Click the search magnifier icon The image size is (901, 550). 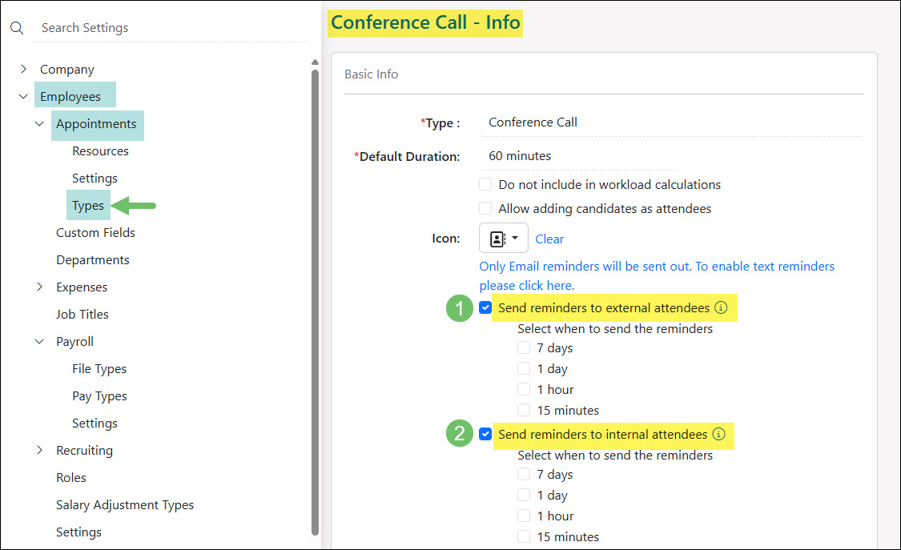(x=17, y=27)
